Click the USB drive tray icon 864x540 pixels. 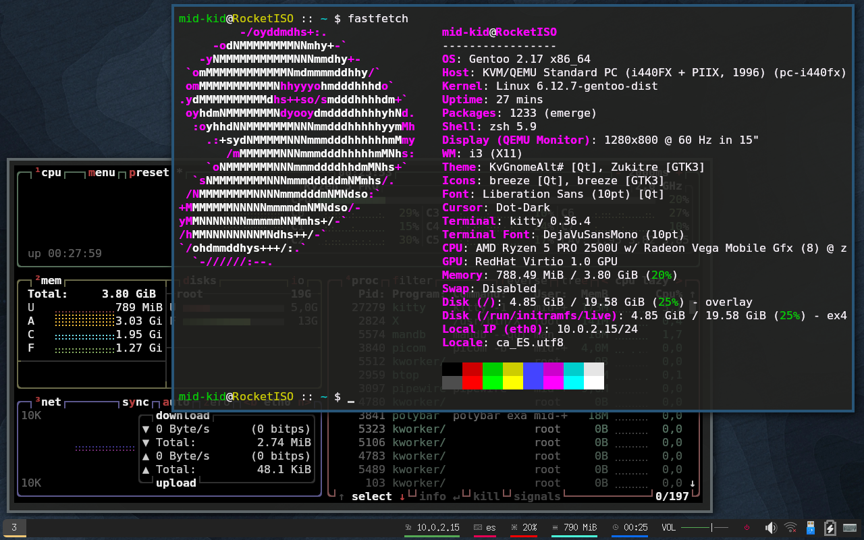[x=811, y=527]
